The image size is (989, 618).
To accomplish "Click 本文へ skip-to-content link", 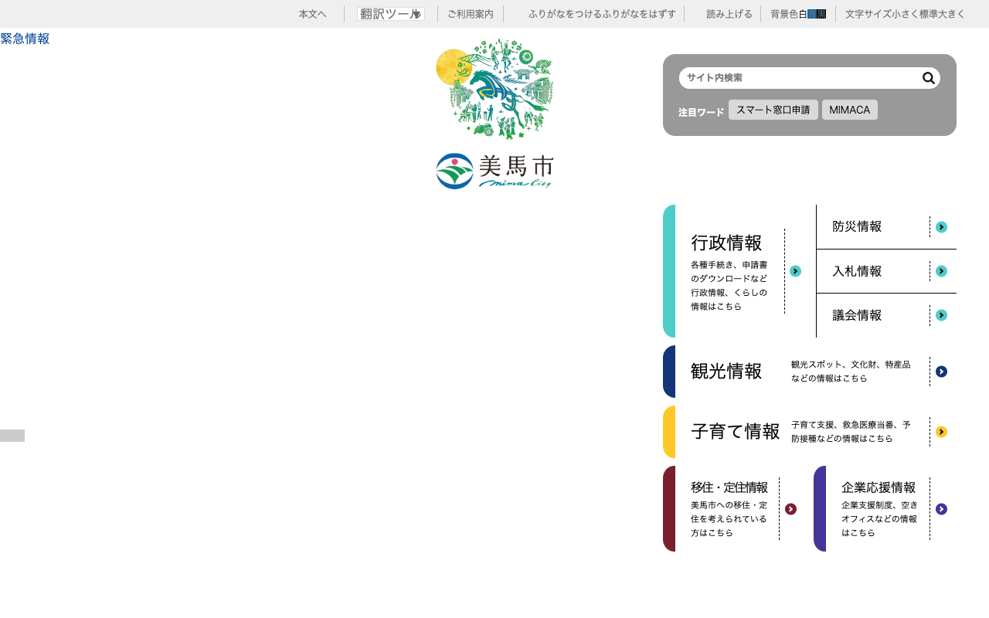I will (x=313, y=14).
